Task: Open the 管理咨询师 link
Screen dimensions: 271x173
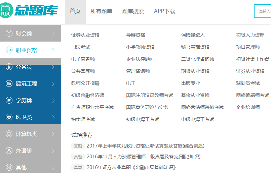Action: click(x=138, y=71)
